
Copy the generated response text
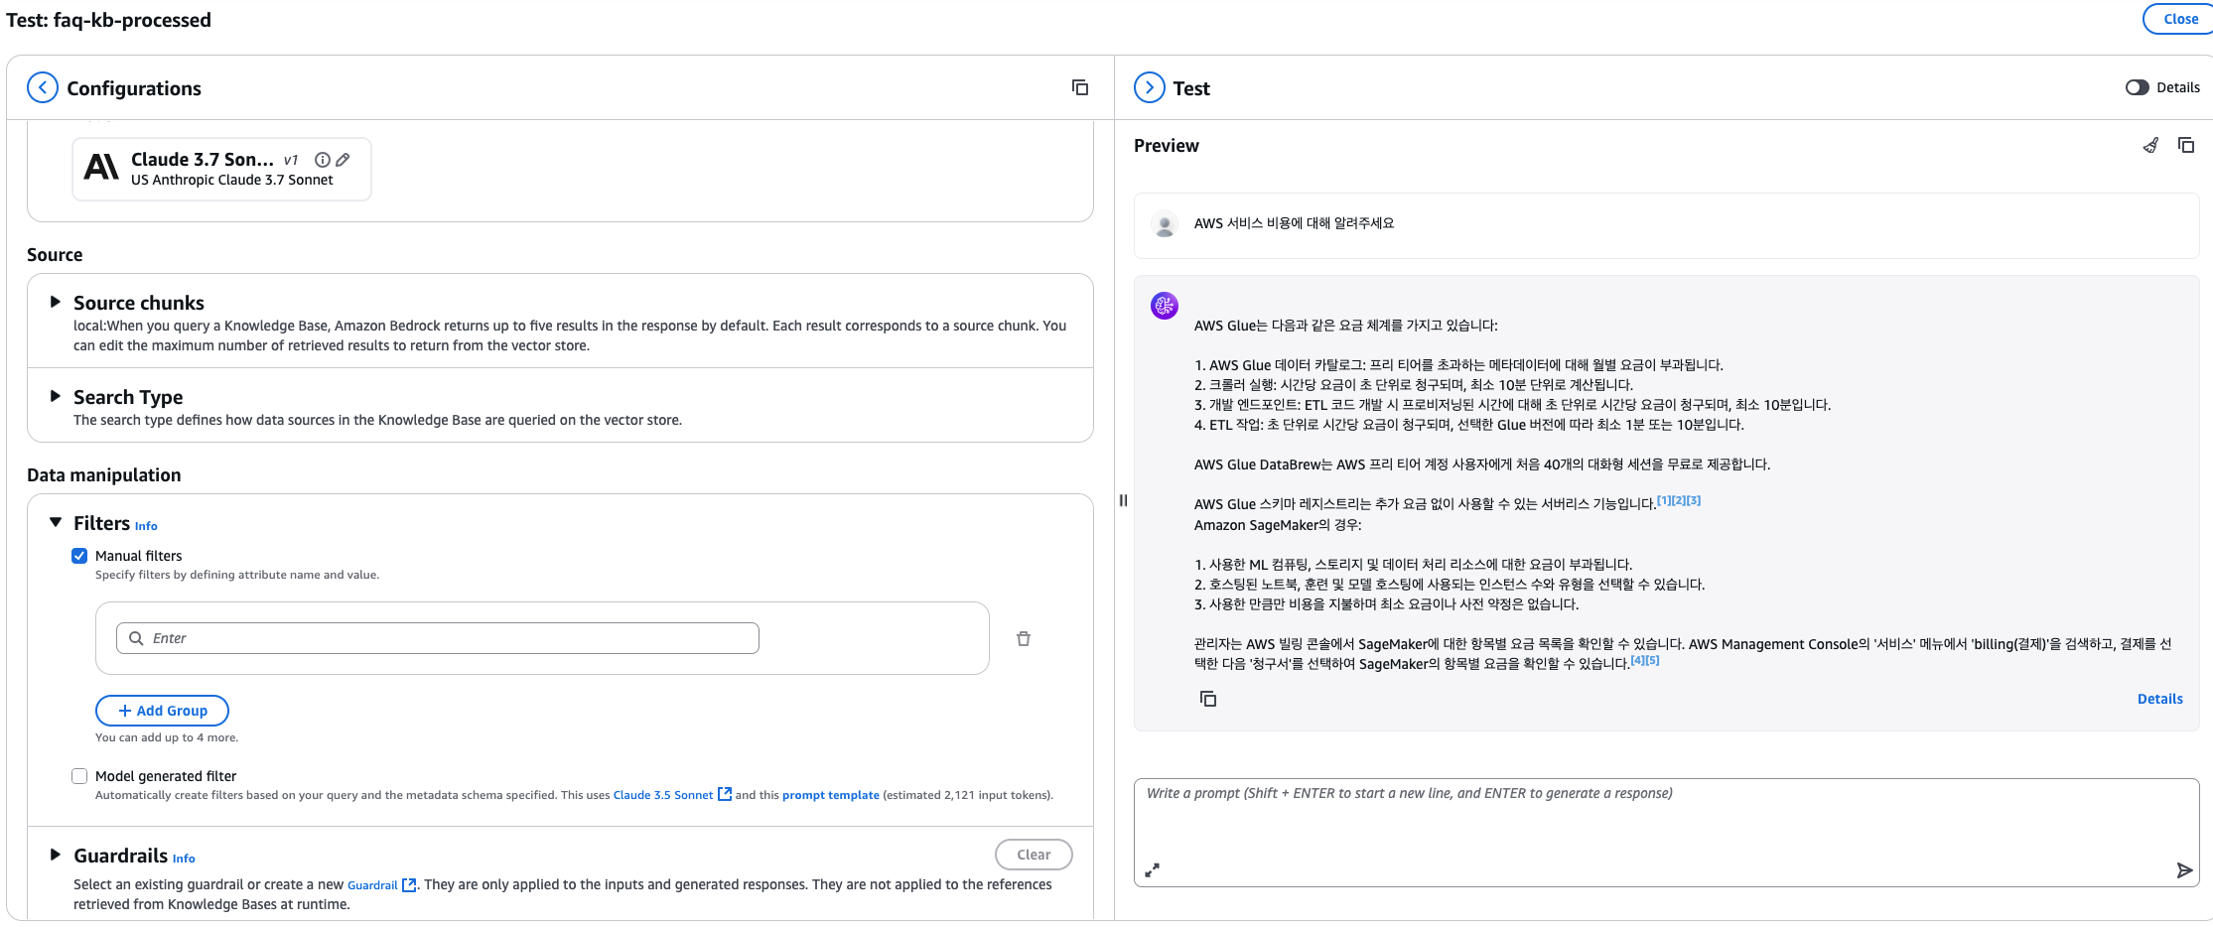(1208, 699)
